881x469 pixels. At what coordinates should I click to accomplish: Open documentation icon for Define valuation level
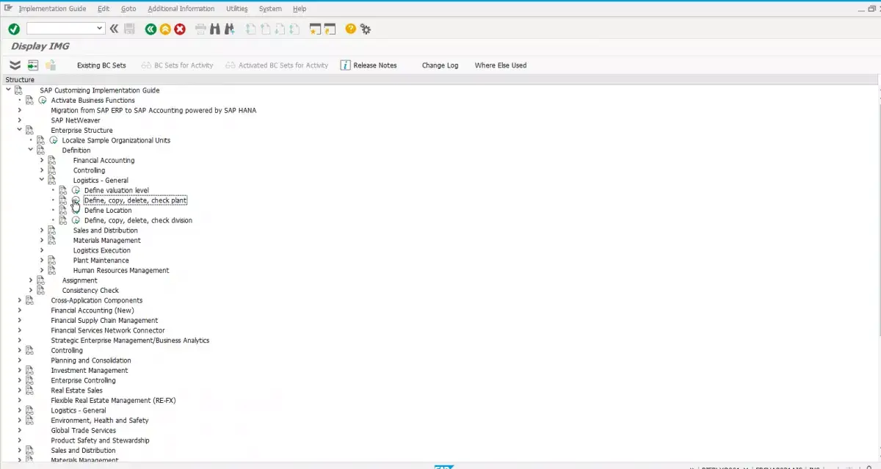(x=63, y=190)
